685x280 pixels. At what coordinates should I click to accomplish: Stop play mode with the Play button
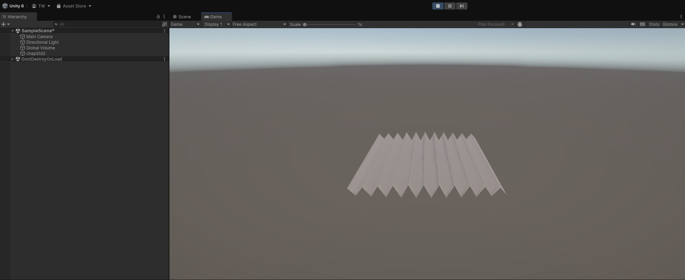tap(438, 6)
